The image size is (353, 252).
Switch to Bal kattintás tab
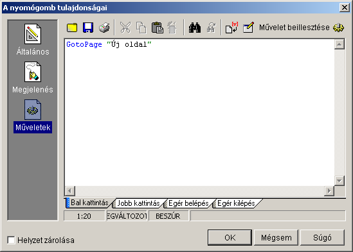click(89, 203)
